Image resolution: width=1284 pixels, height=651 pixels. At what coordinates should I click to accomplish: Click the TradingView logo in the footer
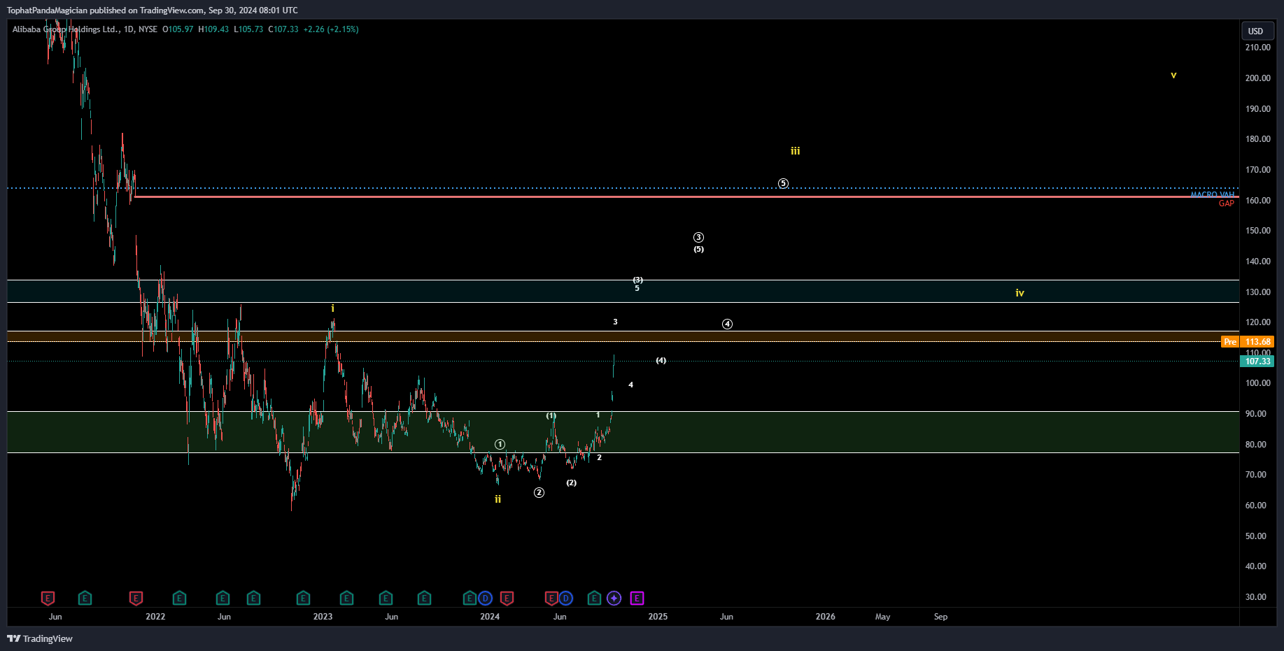[40, 638]
